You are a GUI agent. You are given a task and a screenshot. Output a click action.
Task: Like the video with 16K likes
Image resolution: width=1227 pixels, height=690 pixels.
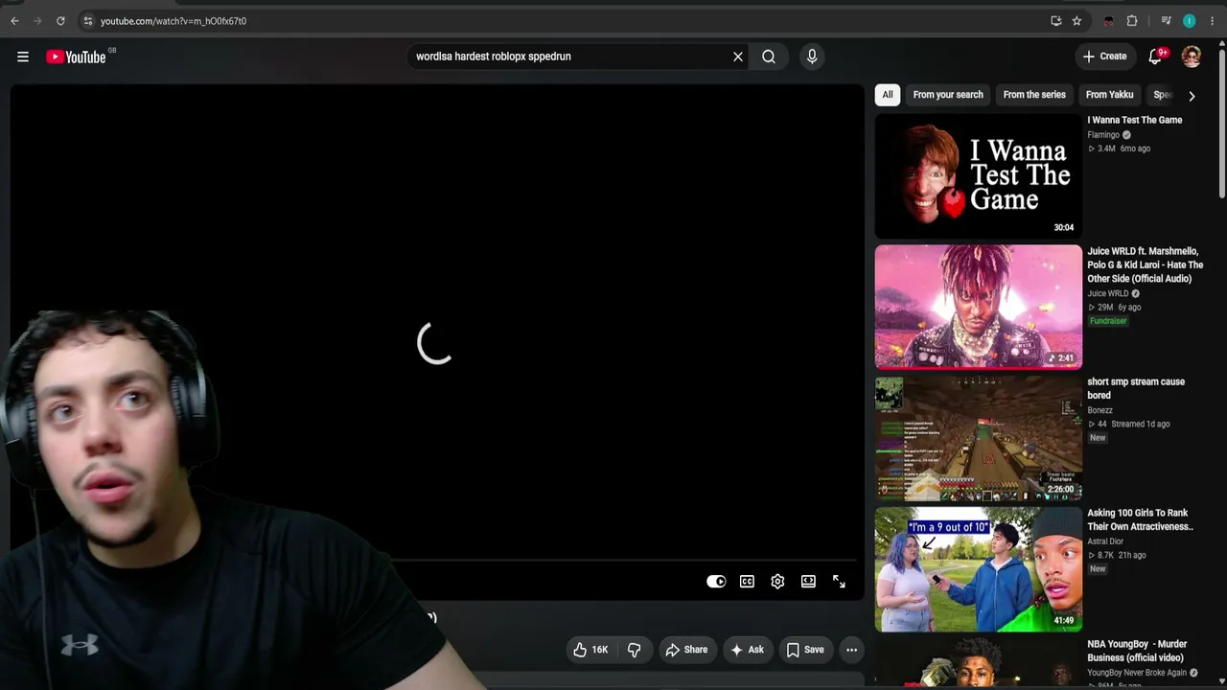point(590,650)
